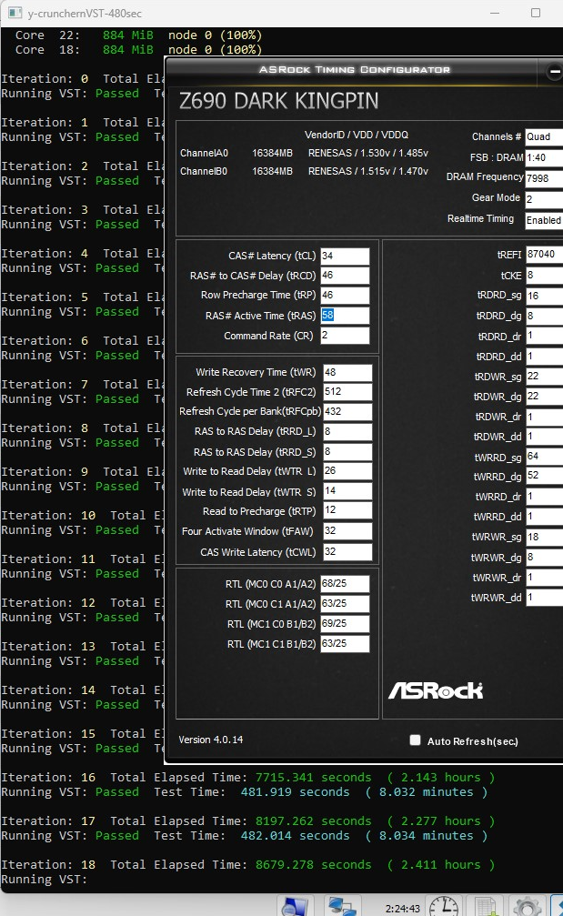Click the RTL (MC0 C0 A1/A2) field
Viewport: 563px width, 916px height.
[345, 584]
